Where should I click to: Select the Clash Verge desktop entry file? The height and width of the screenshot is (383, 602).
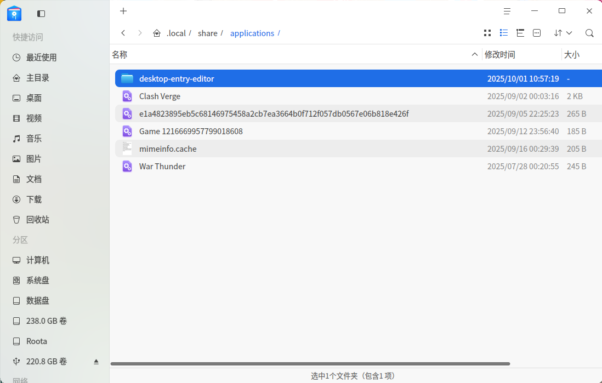click(160, 96)
